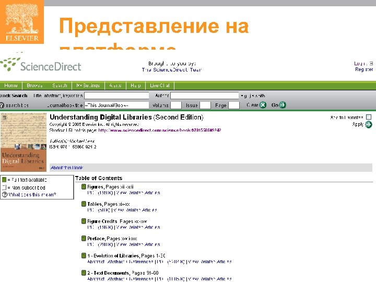Open the shortcut URL sciencedirect.com link
The image size is (376, 282).
[x=159, y=130]
